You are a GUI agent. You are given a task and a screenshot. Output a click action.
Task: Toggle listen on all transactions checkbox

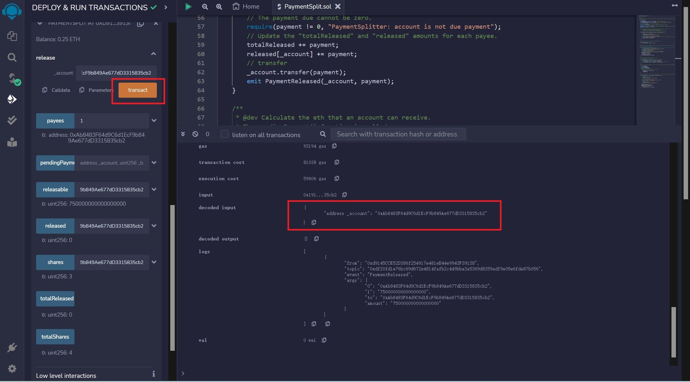tap(224, 134)
